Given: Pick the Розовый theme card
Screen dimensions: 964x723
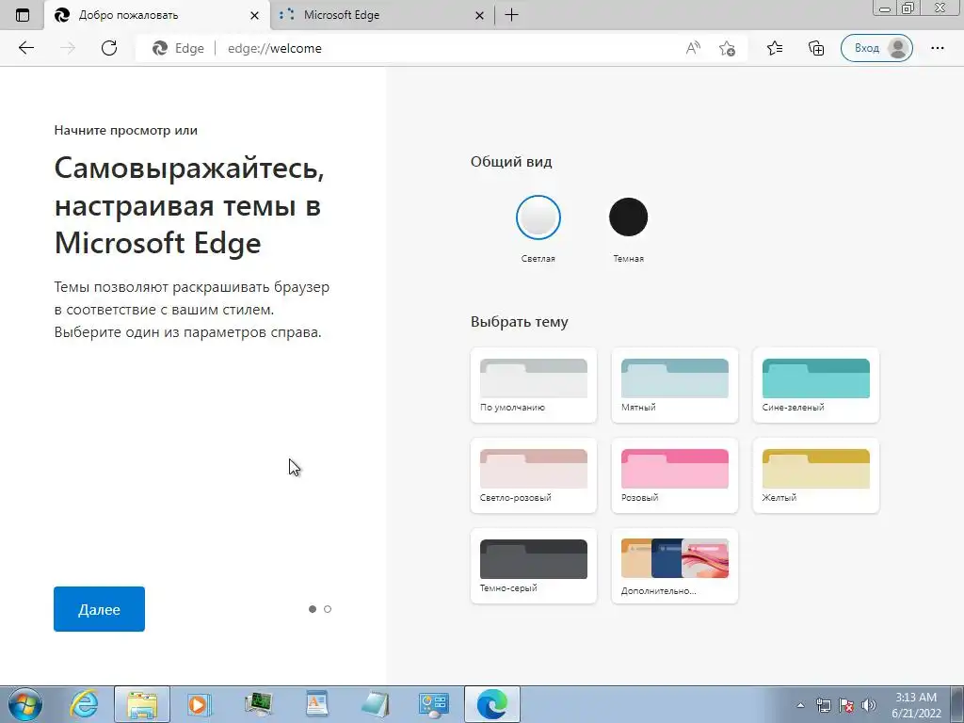Looking at the screenshot, I should click(674, 475).
